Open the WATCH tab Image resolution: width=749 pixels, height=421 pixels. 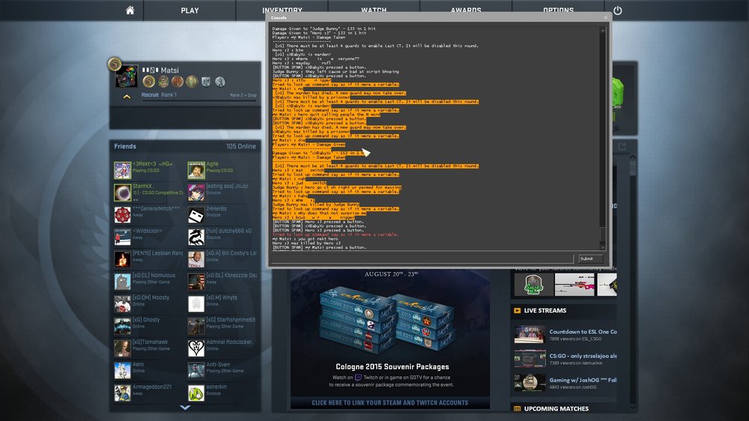click(374, 10)
